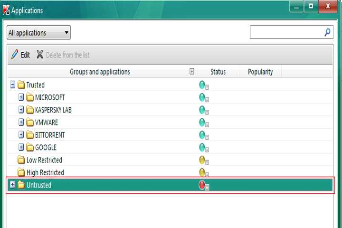Click Trusted group status icon
This screenshot has height=228, width=342.
pos(204,85)
